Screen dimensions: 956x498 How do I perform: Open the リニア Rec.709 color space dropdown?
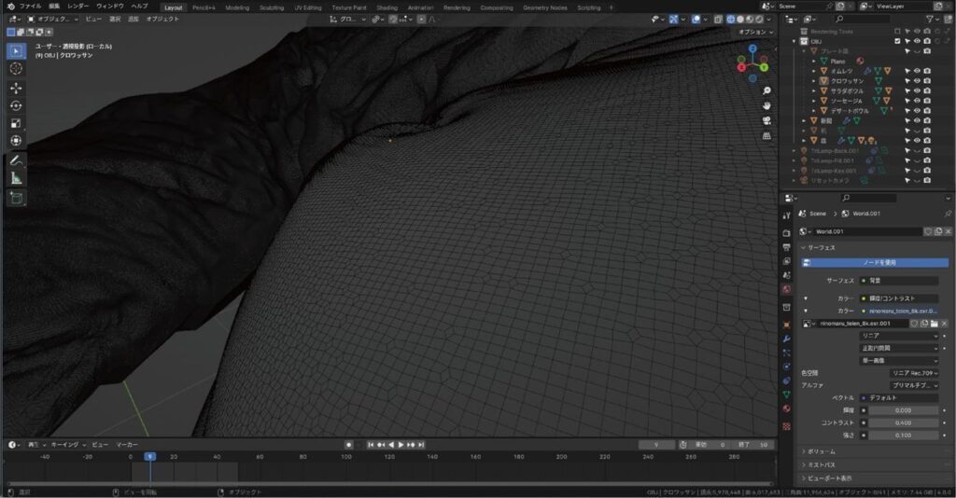coord(915,373)
